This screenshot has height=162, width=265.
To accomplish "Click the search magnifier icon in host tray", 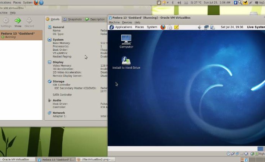I will click(x=240, y=3).
